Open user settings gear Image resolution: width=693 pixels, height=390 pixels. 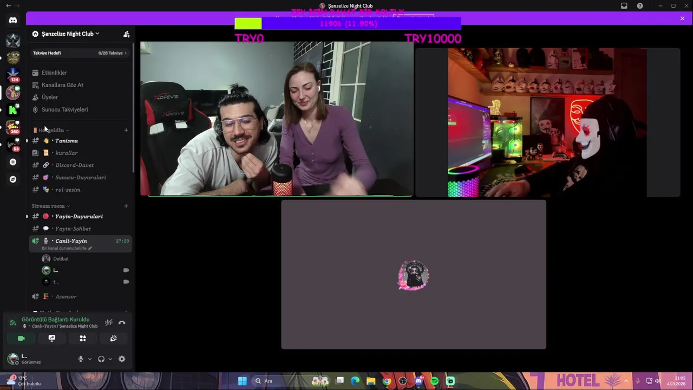[x=122, y=359]
